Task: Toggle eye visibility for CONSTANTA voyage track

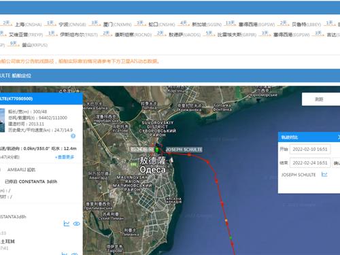Action: click(x=77, y=224)
